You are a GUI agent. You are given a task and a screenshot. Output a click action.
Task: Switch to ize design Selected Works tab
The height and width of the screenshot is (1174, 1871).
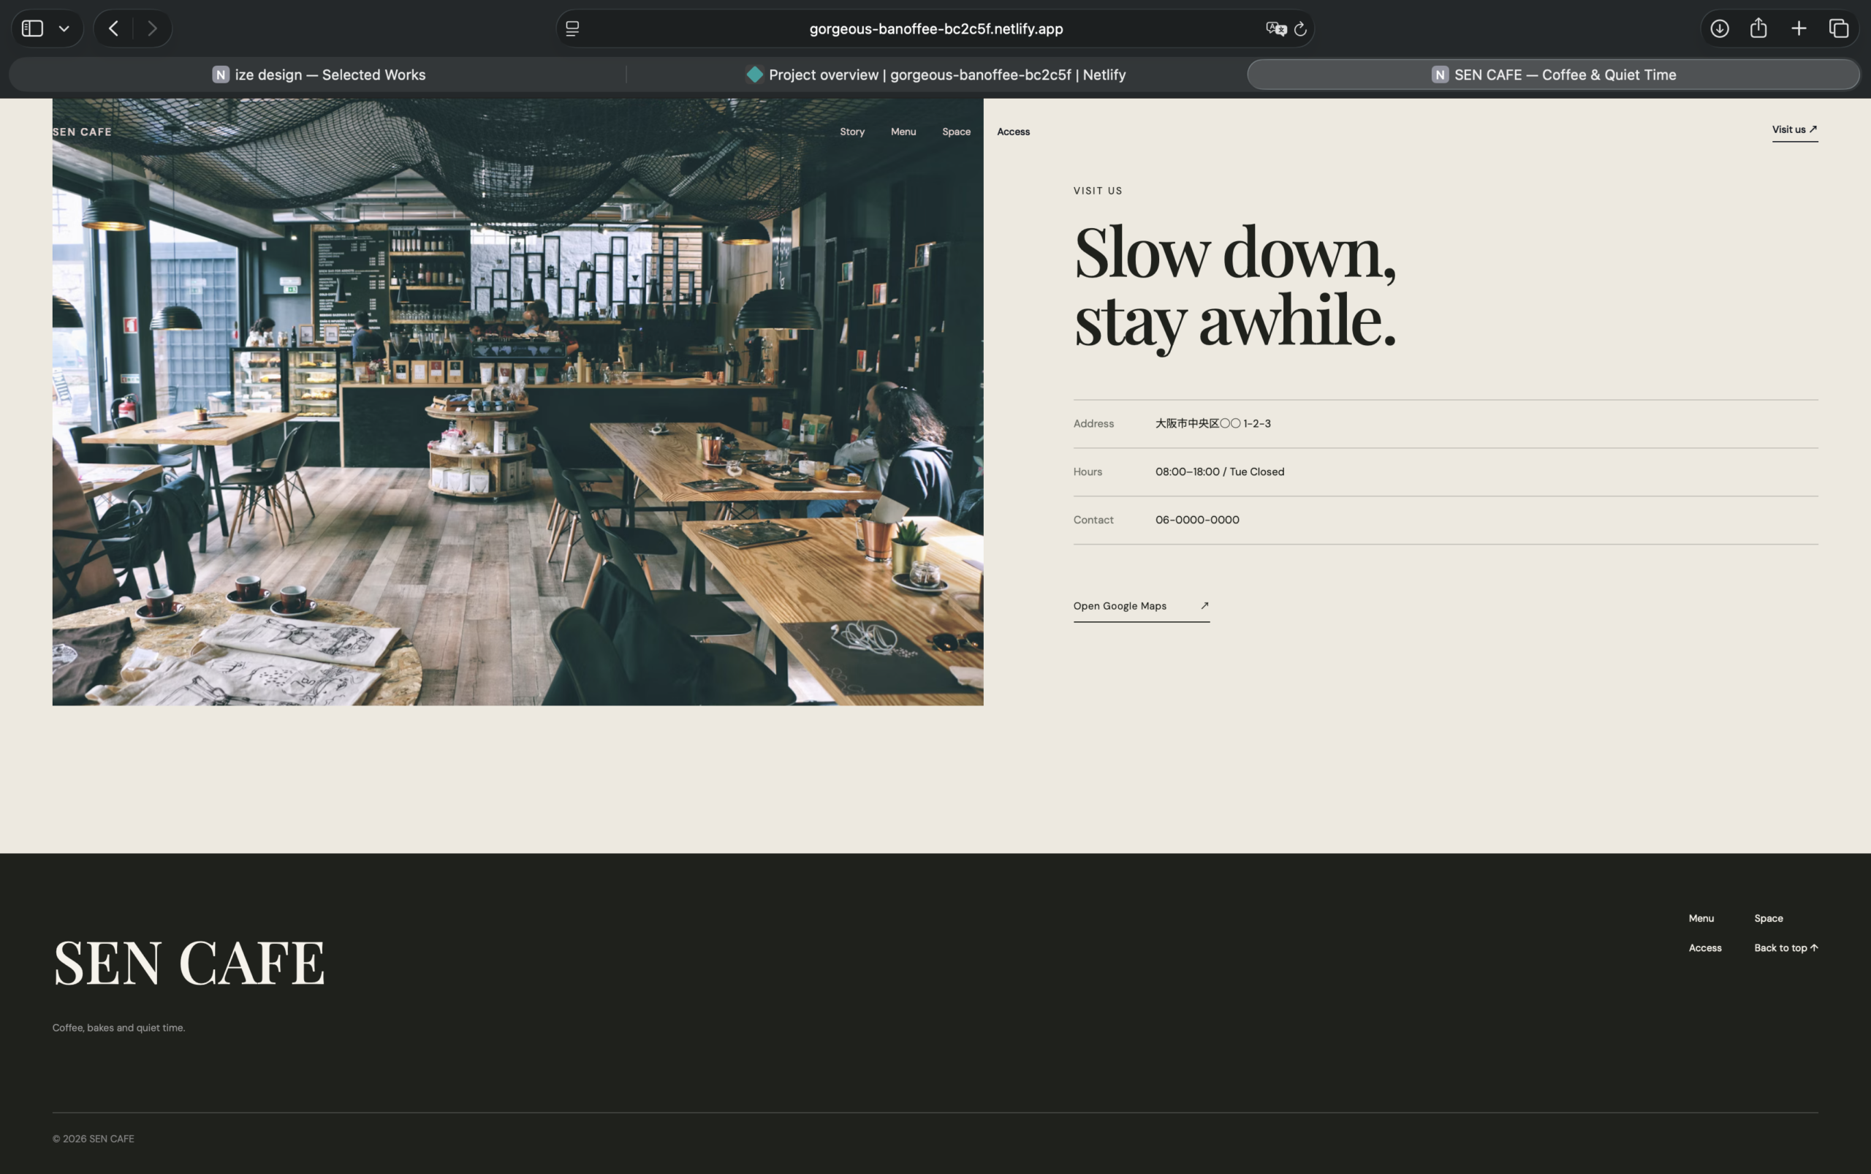click(319, 75)
